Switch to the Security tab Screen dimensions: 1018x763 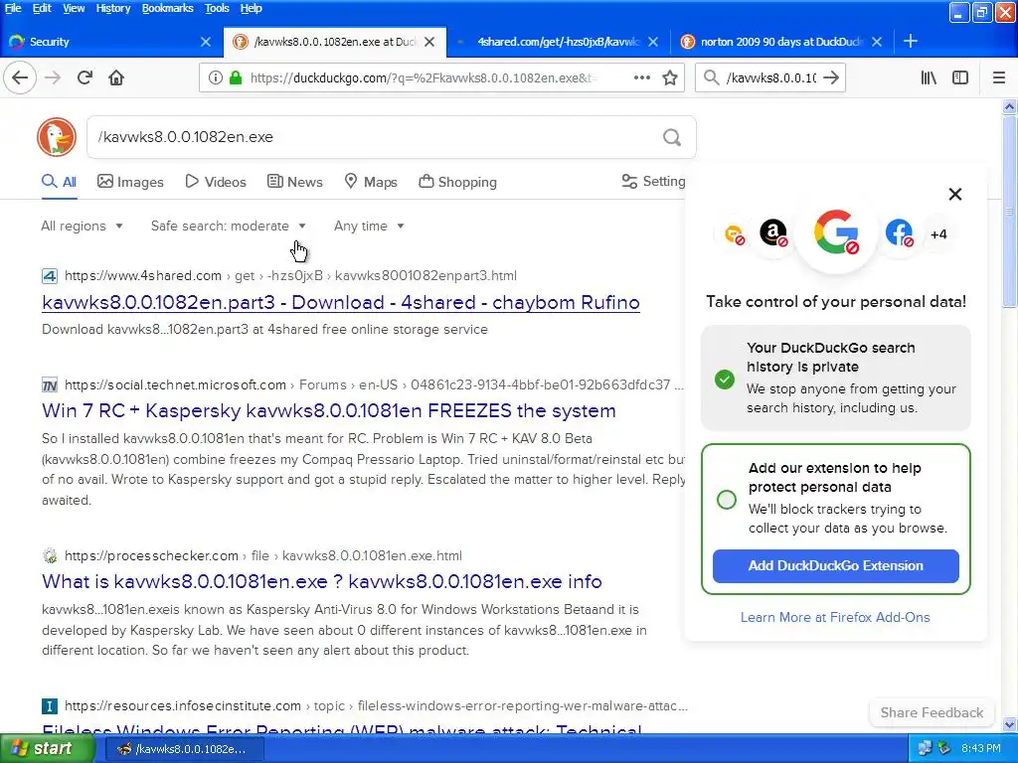[110, 42]
